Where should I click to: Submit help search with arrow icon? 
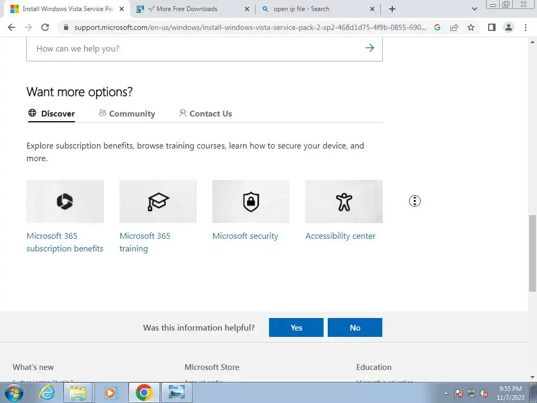coord(370,48)
